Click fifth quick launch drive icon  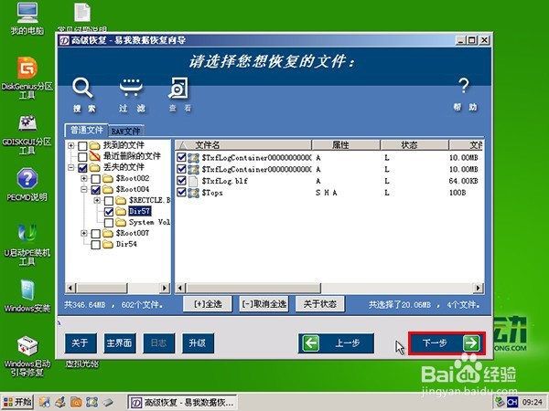107,402
